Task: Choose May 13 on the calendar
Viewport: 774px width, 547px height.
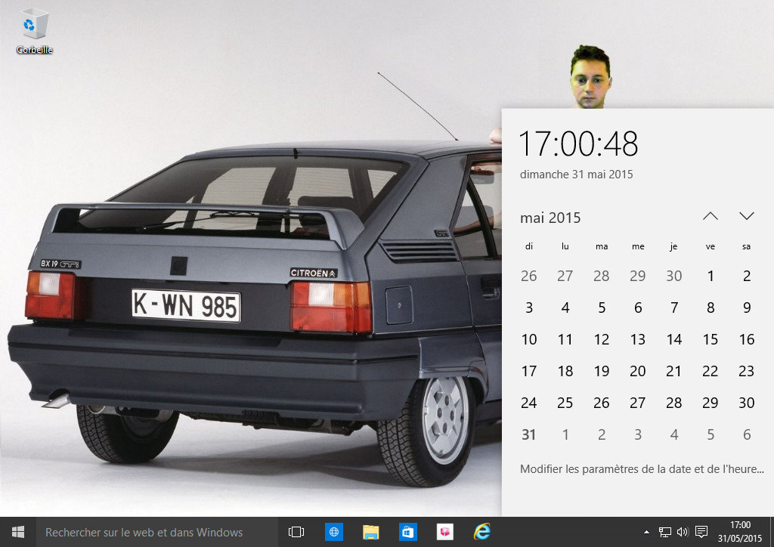Action: click(638, 339)
